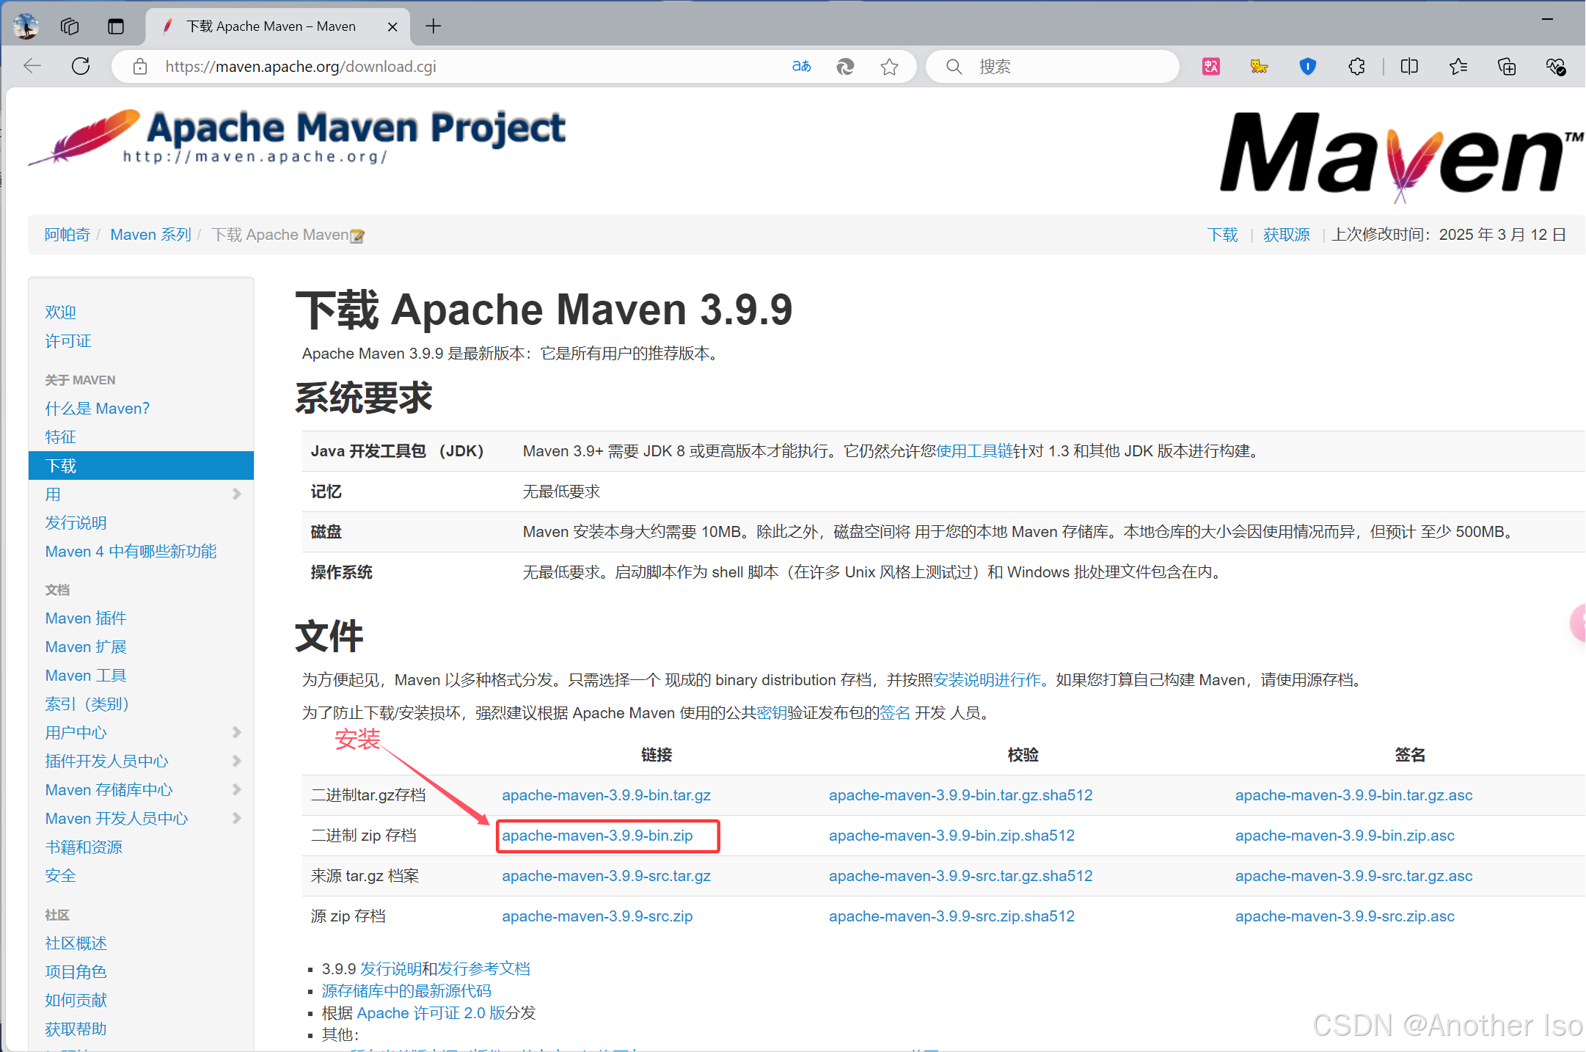This screenshot has height=1052, width=1586.
Task: Add this page to favorites with the star
Action: pos(889,67)
